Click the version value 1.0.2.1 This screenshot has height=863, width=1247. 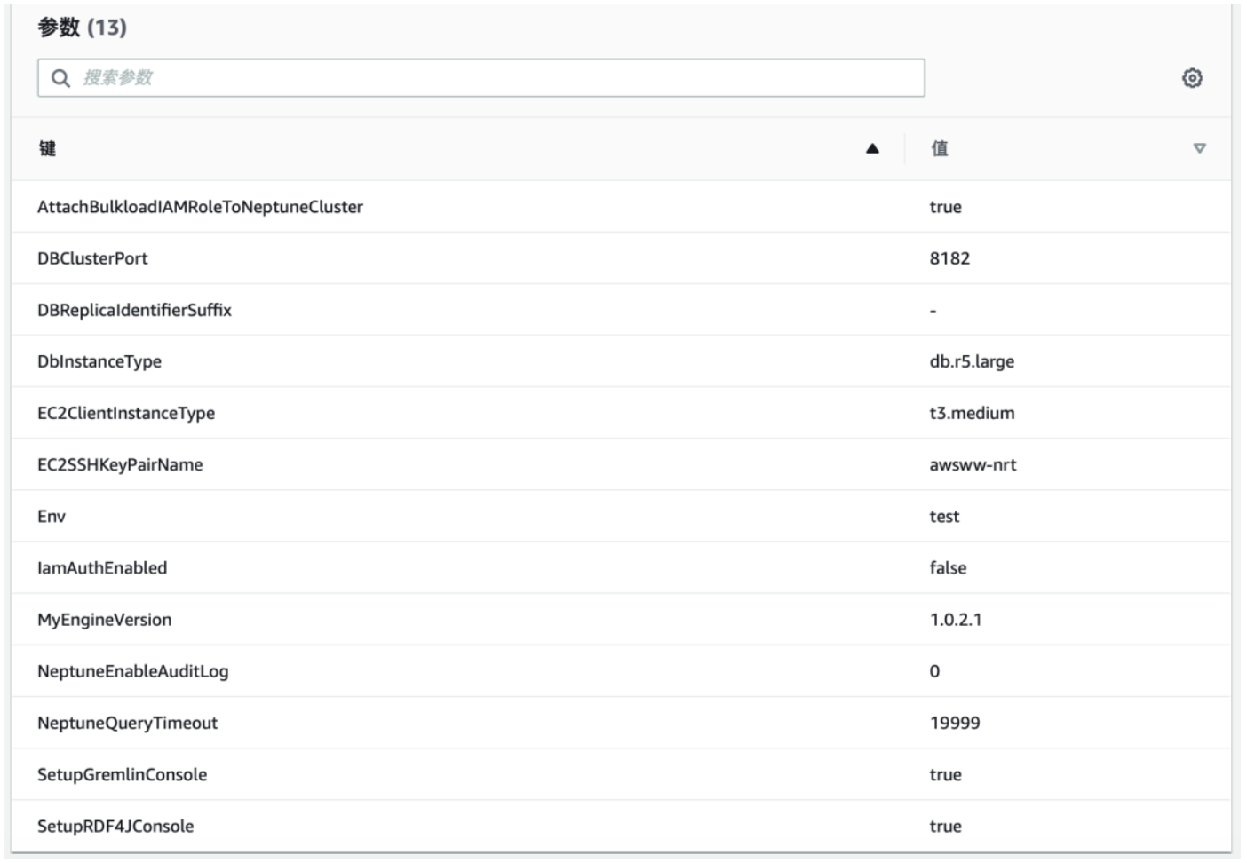coord(956,620)
